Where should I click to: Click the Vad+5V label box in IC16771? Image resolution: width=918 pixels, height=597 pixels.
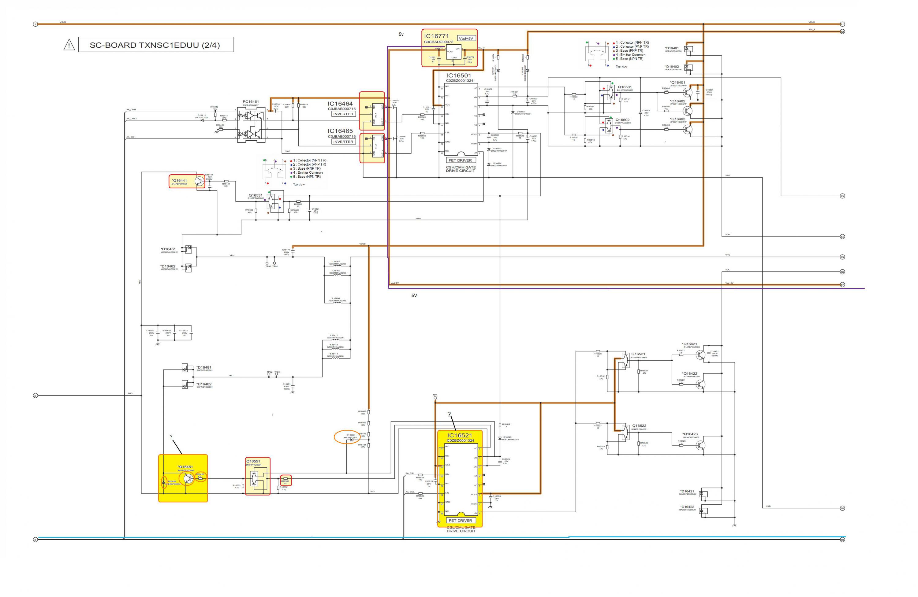(x=466, y=38)
